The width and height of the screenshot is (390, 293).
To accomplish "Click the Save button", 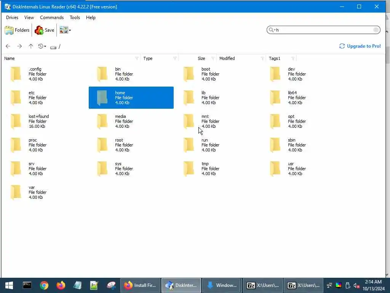I will [x=45, y=30].
